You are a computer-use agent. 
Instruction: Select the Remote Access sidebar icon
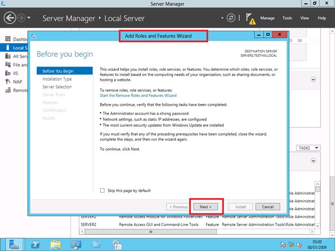[8, 90]
